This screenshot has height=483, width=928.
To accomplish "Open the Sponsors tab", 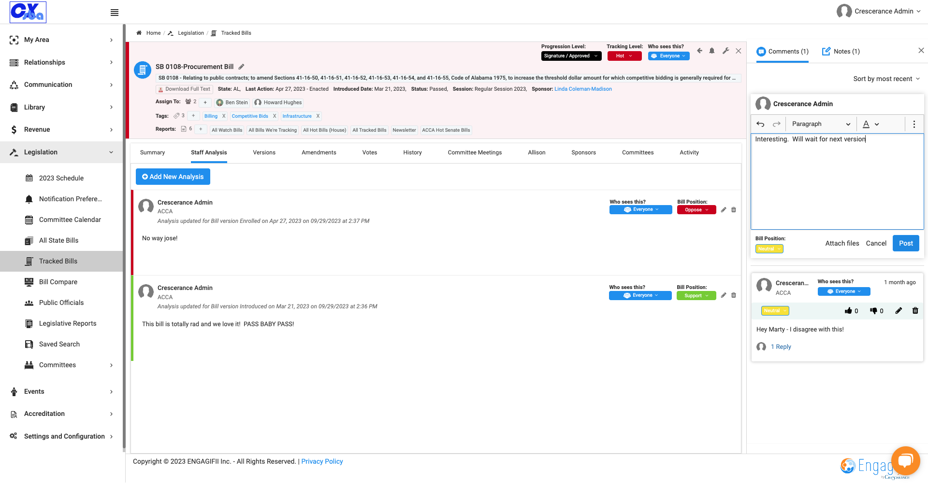I will click(x=583, y=152).
